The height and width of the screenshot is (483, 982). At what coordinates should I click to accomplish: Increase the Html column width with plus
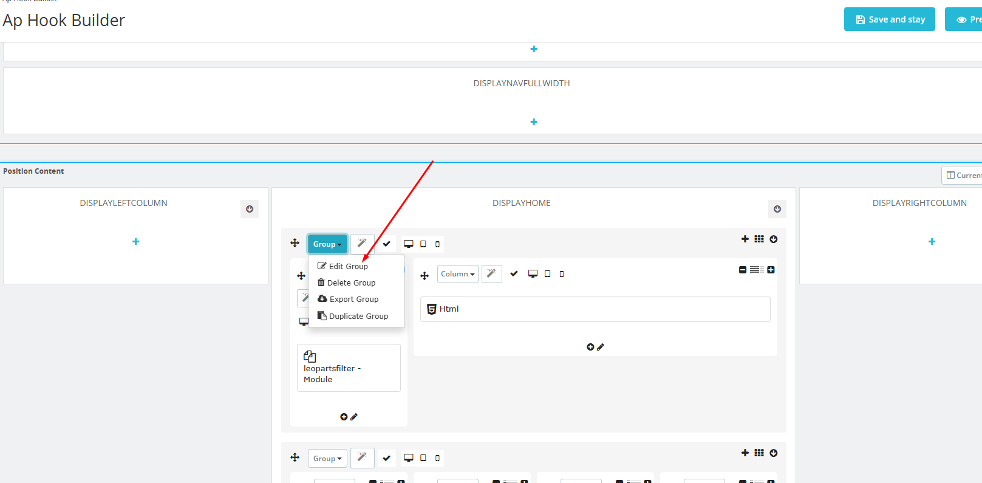[771, 270]
